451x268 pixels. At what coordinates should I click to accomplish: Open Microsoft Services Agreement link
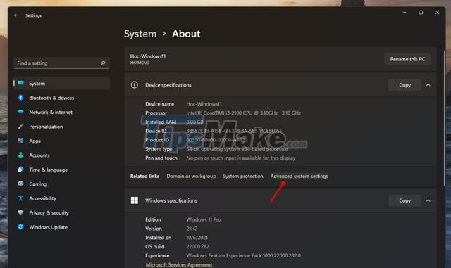point(178,264)
